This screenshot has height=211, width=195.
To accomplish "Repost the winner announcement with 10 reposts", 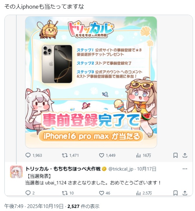I will tap(68, 193).
